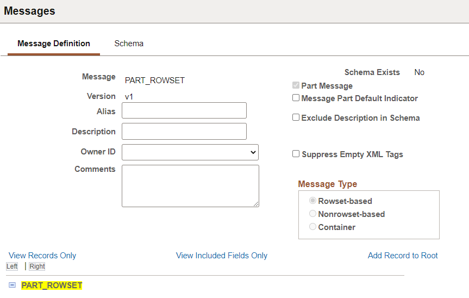Select the Message Definition tab
Screen dimensions: 469x298
tap(54, 44)
